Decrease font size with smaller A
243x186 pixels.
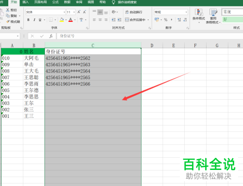85,12
